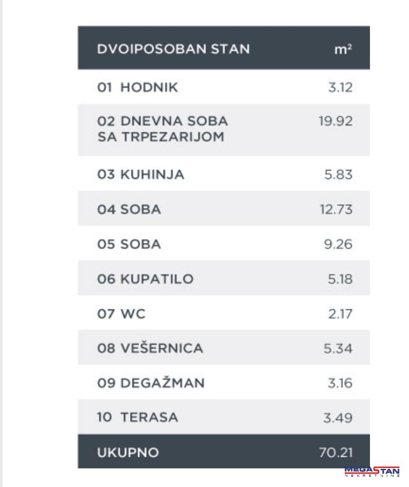Click the UKUPNO total label
This screenshot has height=487, width=409.
[x=128, y=452]
